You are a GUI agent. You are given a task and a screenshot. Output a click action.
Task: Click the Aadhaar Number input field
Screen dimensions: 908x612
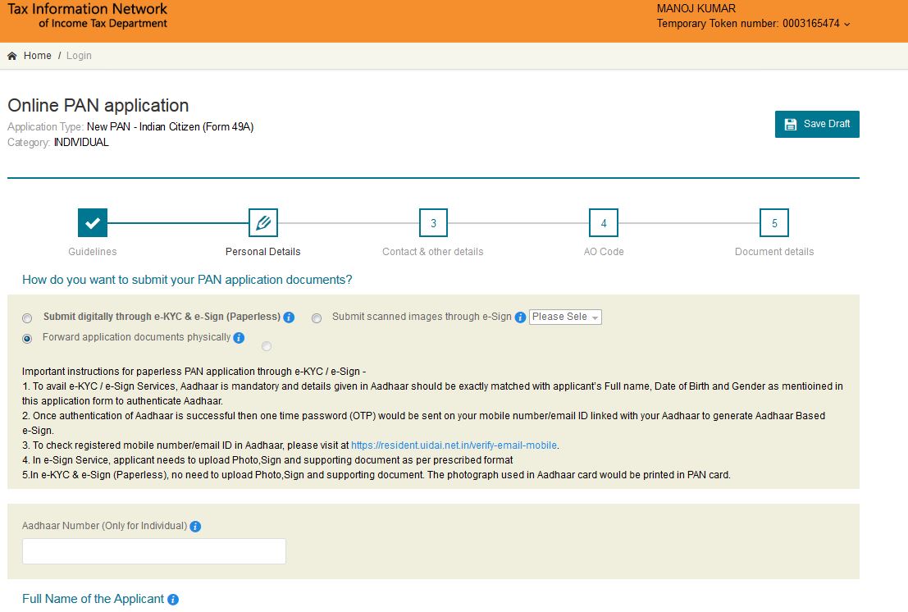(x=154, y=551)
